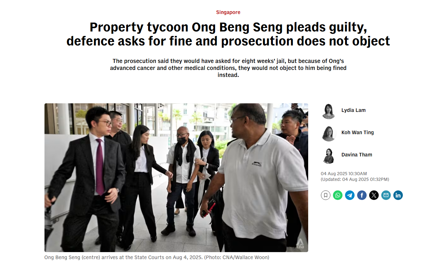Screen dimensions: 434x261
Task: Click Davina Tham's avatar photo
Action: (329, 156)
